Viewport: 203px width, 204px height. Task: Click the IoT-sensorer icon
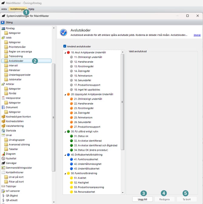3,191
